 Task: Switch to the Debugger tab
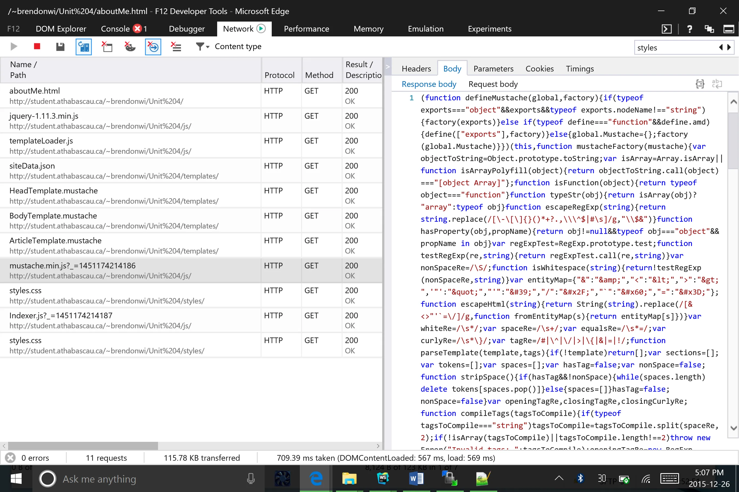(187, 29)
